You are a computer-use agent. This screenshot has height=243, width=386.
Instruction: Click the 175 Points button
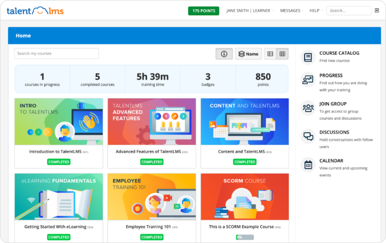[x=204, y=11]
